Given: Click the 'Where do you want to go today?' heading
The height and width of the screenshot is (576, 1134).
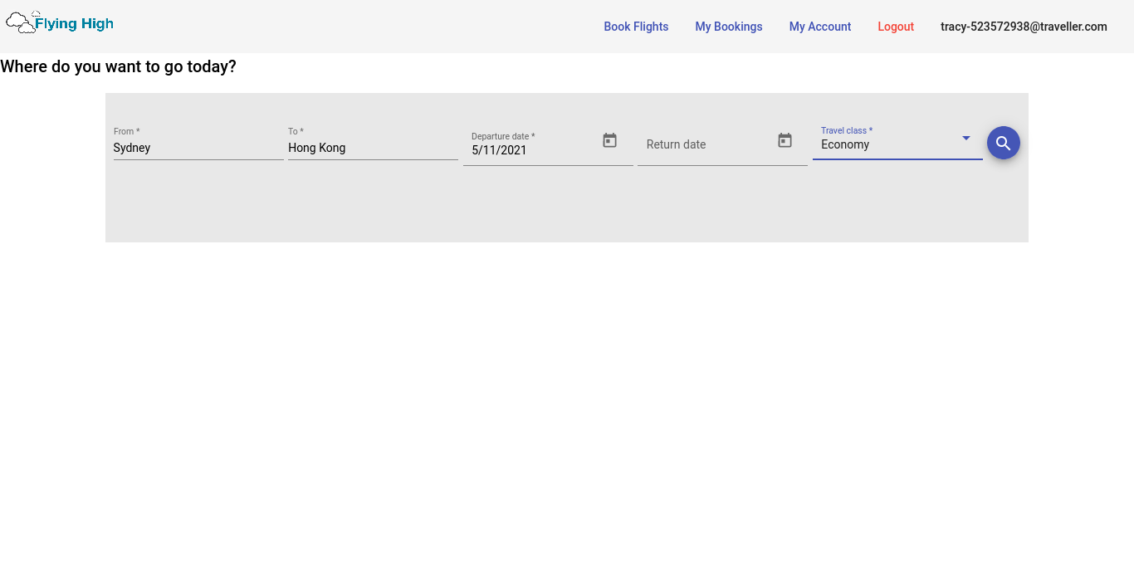Looking at the screenshot, I should point(118,66).
